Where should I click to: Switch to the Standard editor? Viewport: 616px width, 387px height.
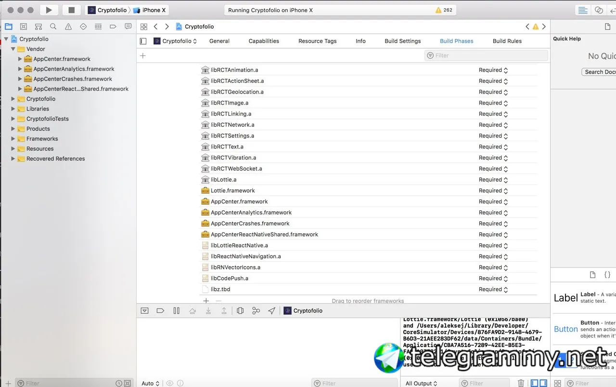pyautogui.click(x=583, y=10)
